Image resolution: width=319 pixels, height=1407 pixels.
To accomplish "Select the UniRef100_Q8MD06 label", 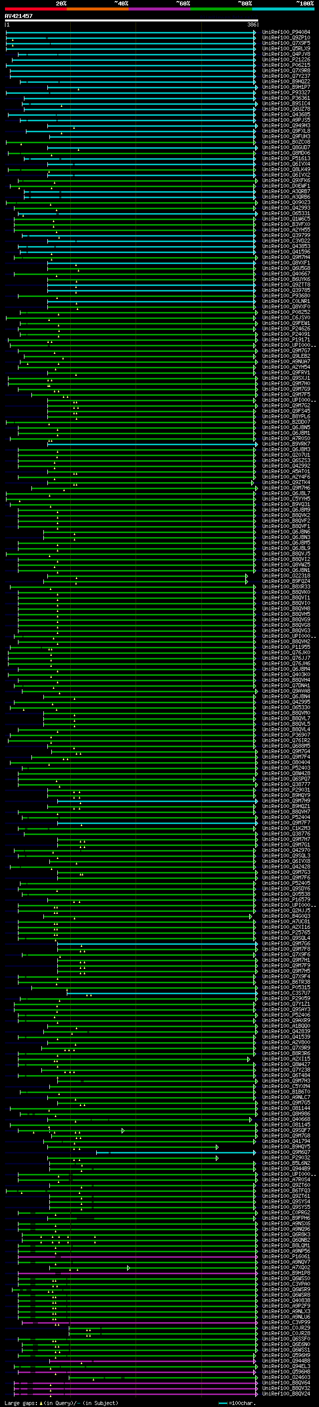I will [286, 153].
